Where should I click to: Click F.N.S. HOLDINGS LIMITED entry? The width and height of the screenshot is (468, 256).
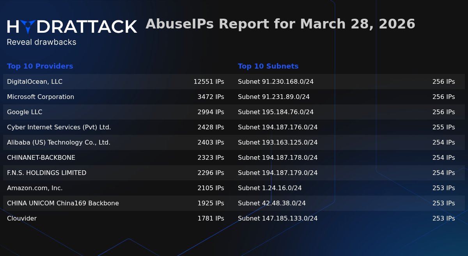click(x=46, y=173)
